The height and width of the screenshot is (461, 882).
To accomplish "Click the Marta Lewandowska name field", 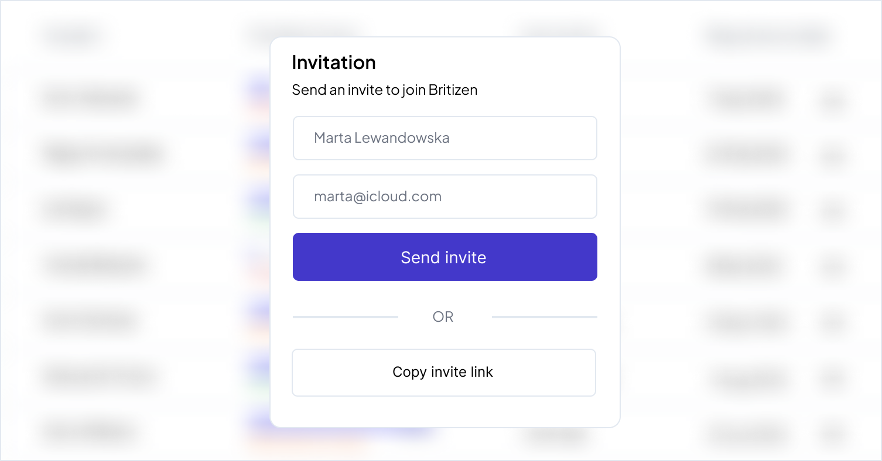I will (x=445, y=138).
